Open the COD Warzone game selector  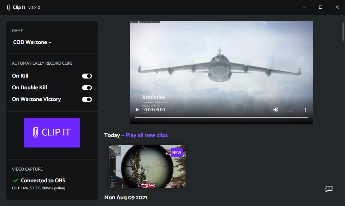pos(32,42)
